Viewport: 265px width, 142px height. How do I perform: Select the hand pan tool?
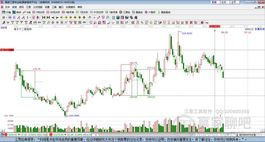point(90,18)
